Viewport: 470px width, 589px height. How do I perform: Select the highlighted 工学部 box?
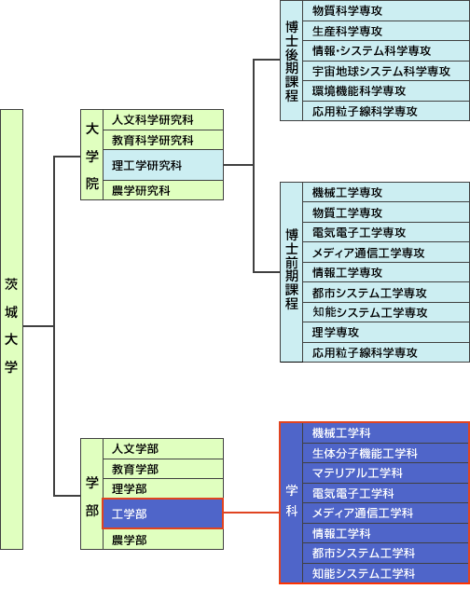(x=163, y=514)
